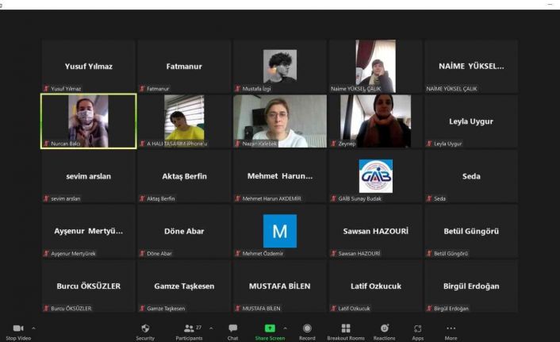Click sevim arslan's muted microphone icon
Screen dimensions: 560x342
(46, 198)
